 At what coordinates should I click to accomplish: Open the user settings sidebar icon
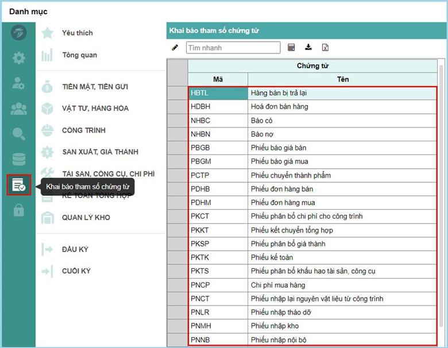coord(19,83)
